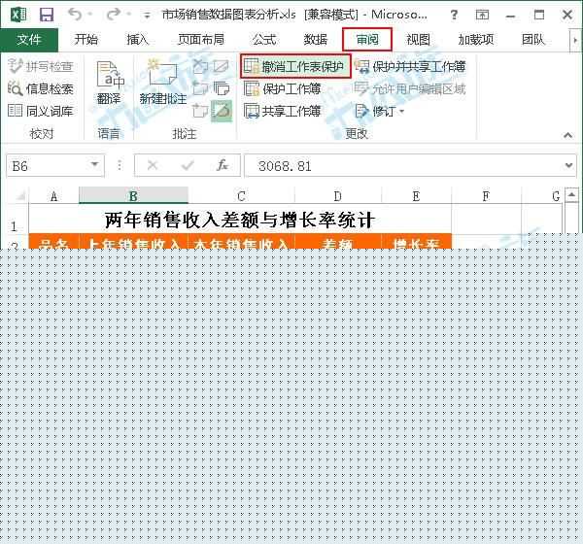Select column D header
The width and height of the screenshot is (583, 544).
point(337,196)
